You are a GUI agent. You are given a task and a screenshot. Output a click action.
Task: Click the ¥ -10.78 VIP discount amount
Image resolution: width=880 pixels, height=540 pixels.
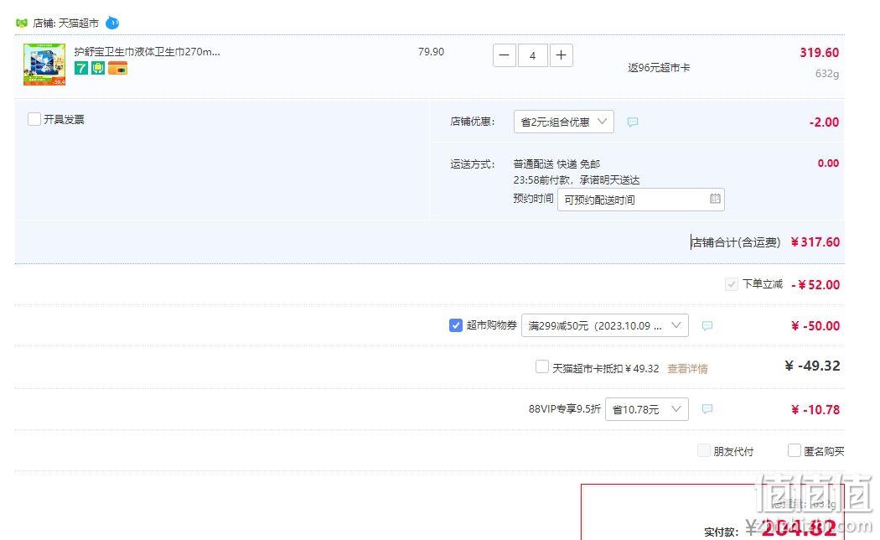(x=815, y=410)
